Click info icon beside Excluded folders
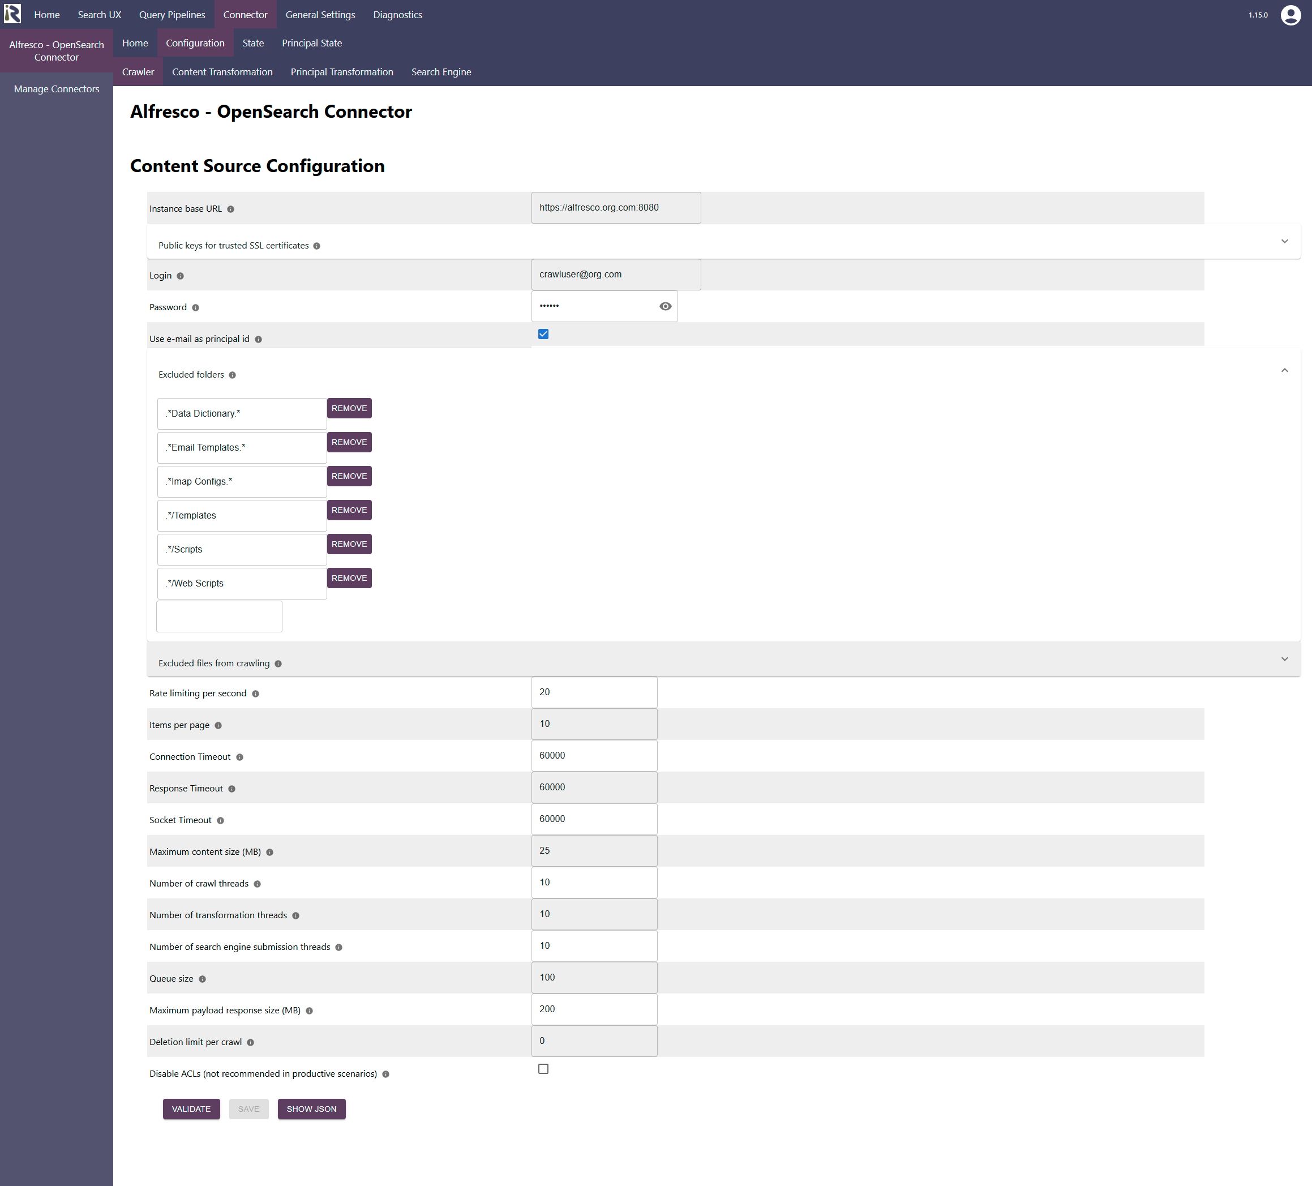Viewport: 1312px width, 1186px height. [x=232, y=375]
